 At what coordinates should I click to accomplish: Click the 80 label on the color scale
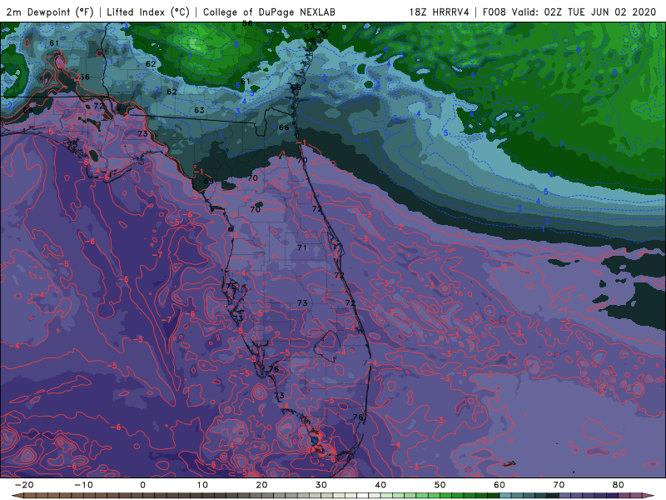(619, 485)
